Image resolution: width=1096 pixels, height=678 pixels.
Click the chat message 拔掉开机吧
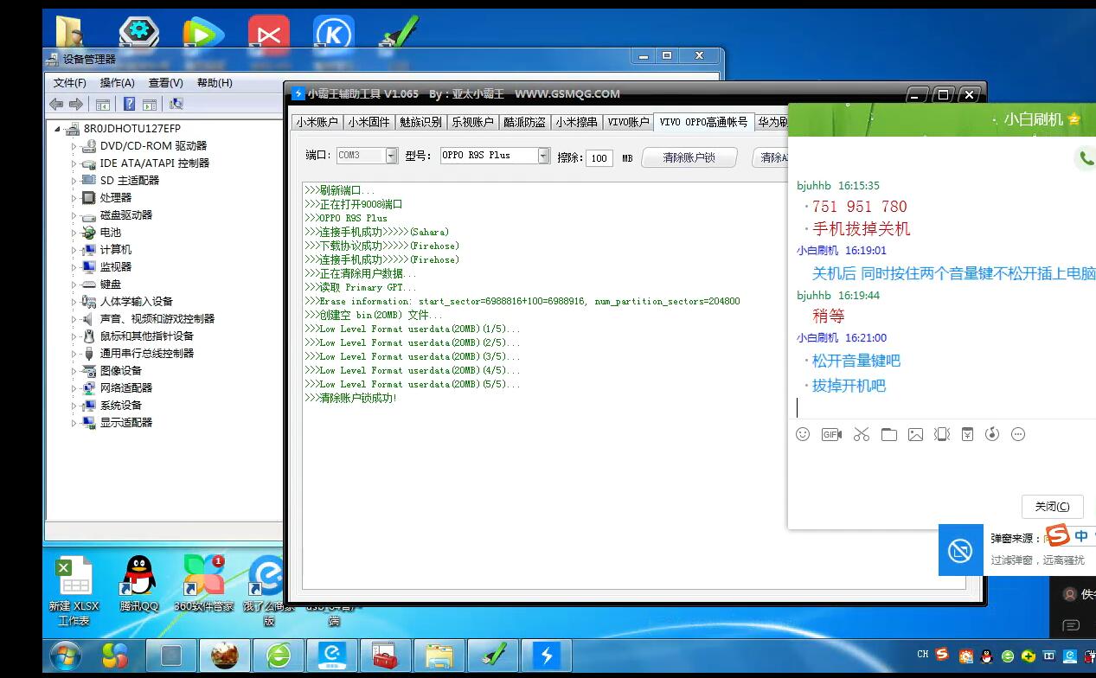coord(849,386)
